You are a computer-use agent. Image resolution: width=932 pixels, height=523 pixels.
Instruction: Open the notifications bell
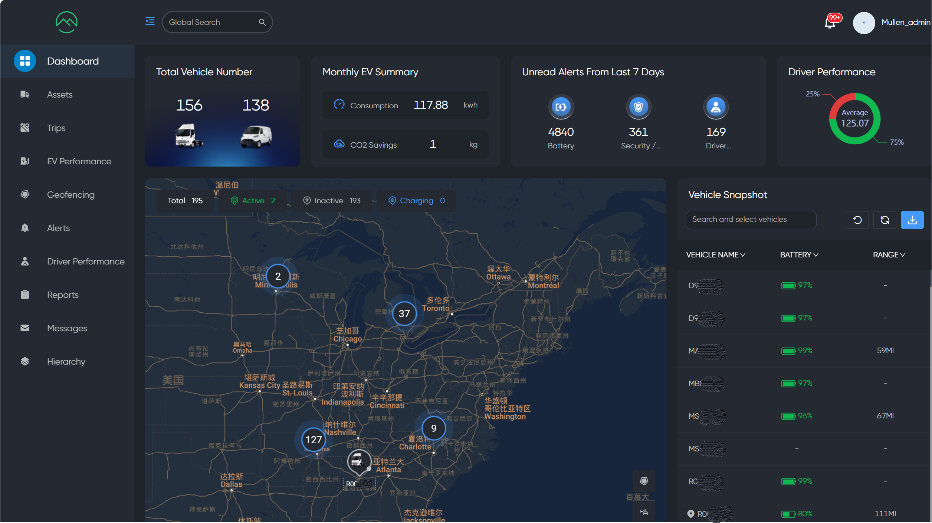[x=830, y=23]
